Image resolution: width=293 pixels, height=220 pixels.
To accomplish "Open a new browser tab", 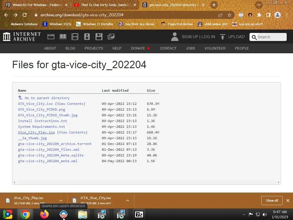I will point(214,5).
